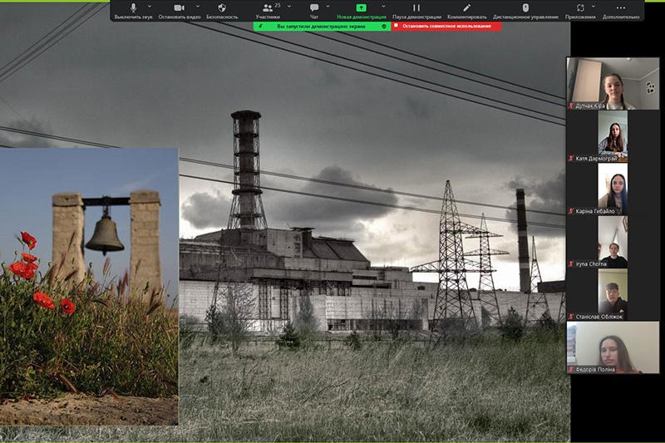Viewport: 665px width, 443px height.
Task: Click the bell and poppies inset photo
Action: [x=89, y=287]
